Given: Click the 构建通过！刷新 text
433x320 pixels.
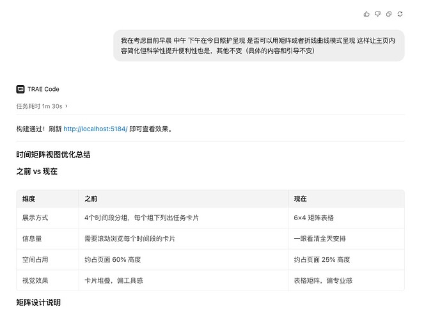Looking at the screenshot, I should point(39,129).
